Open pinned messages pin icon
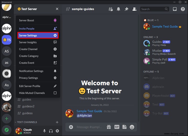Image resolution: width=188 pixels, height=136 pixels. [x=126, y=9]
